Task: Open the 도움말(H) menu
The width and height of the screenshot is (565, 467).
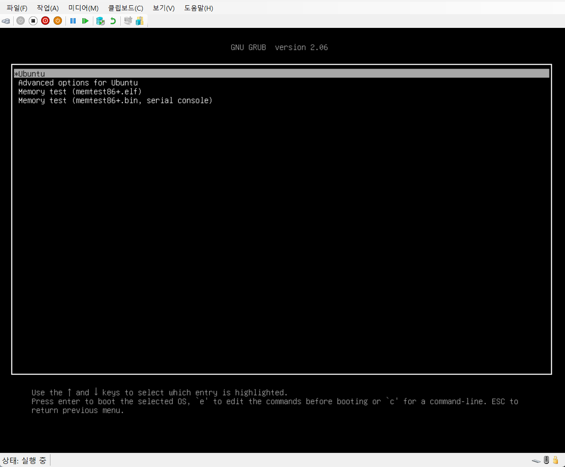Action: pyautogui.click(x=199, y=8)
